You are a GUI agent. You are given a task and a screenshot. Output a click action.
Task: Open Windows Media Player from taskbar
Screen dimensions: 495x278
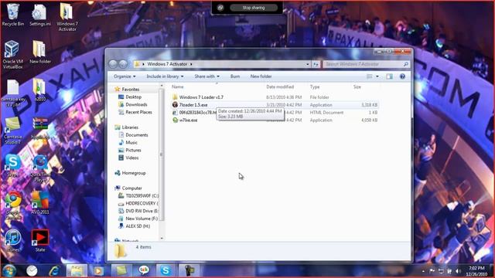coord(98,271)
